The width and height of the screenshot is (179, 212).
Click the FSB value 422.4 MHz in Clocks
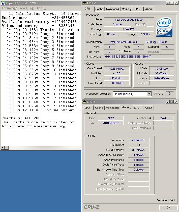point(116,78)
